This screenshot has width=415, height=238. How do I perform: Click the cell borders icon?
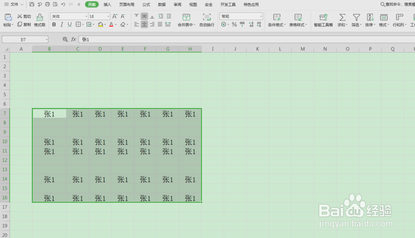[x=78, y=24]
